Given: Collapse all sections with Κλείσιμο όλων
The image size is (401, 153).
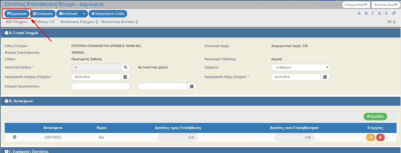Looking at the screenshot, I should click(x=385, y=5).
